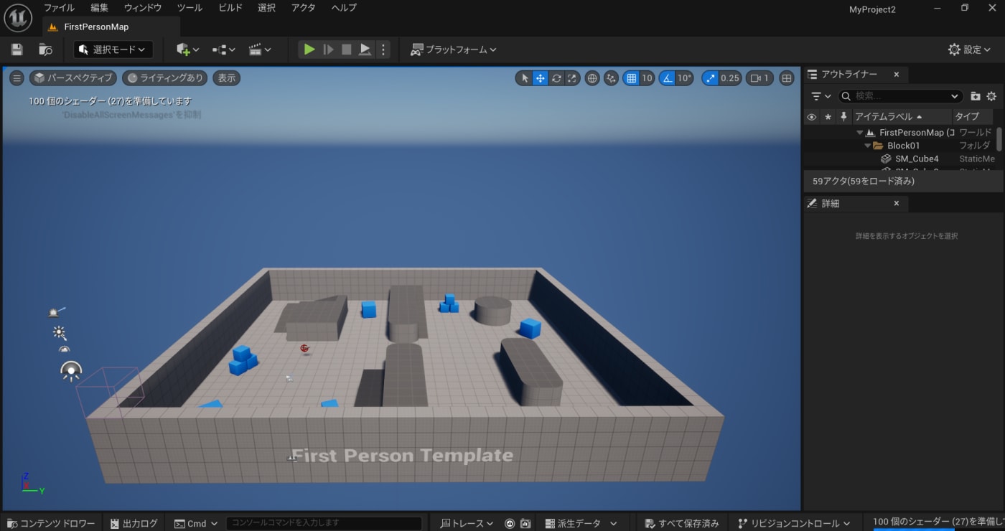Select the viewport select-objects arrow tool

coord(524,78)
